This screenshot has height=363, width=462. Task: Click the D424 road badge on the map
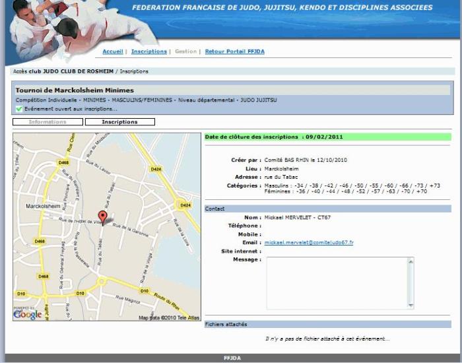156,169
